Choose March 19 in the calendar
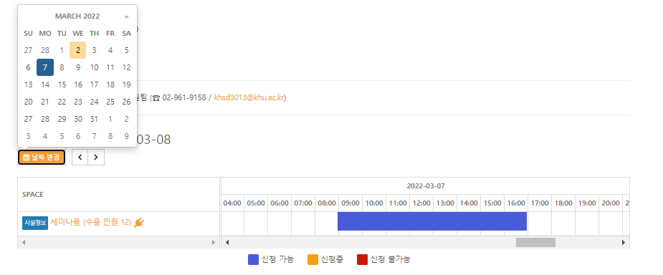The image size is (663, 275). point(126,85)
